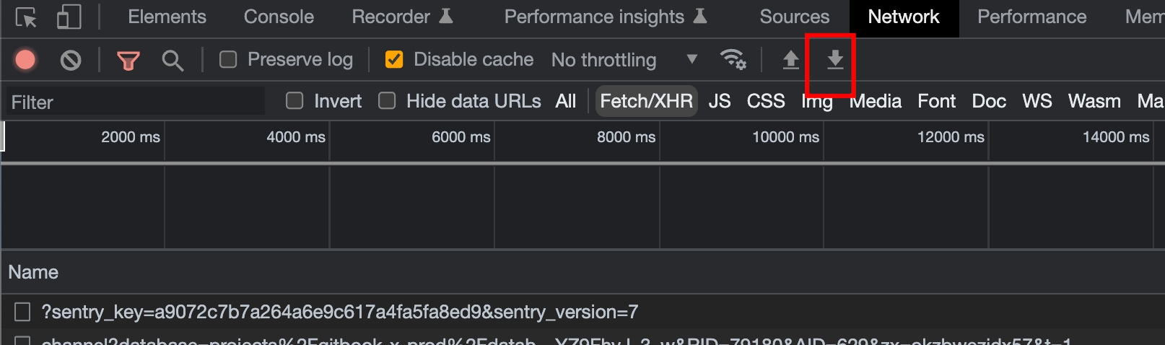Click the Filter text input field
This screenshot has width=1165, height=345.
coord(136,102)
